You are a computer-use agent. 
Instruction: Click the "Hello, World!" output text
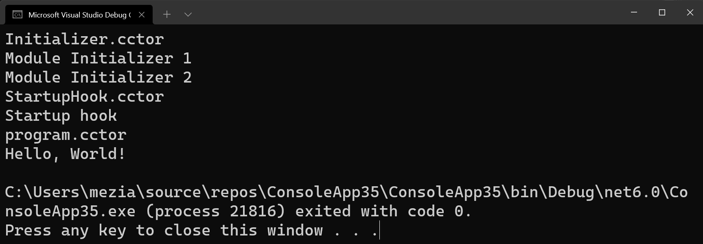[x=66, y=154]
